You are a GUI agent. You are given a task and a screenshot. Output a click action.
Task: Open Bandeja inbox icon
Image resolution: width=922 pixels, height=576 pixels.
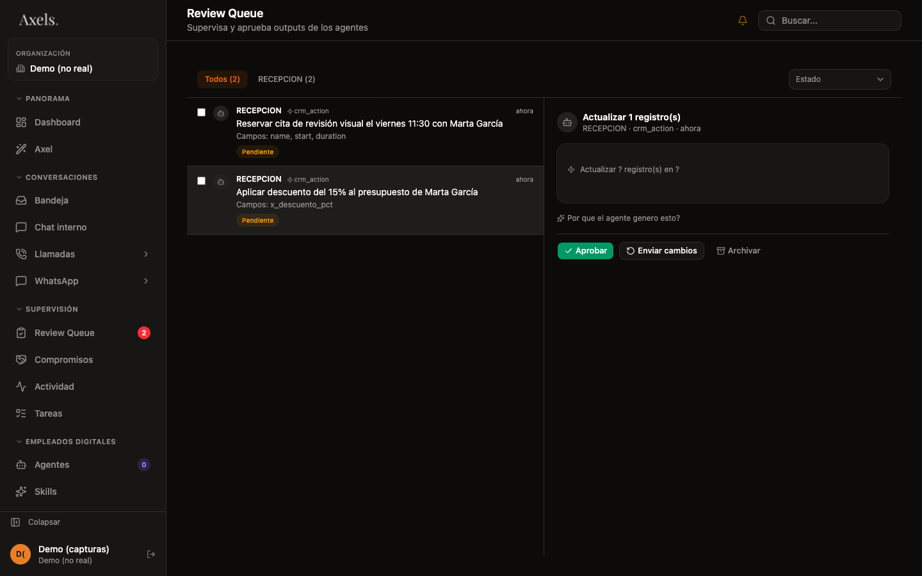tap(21, 200)
